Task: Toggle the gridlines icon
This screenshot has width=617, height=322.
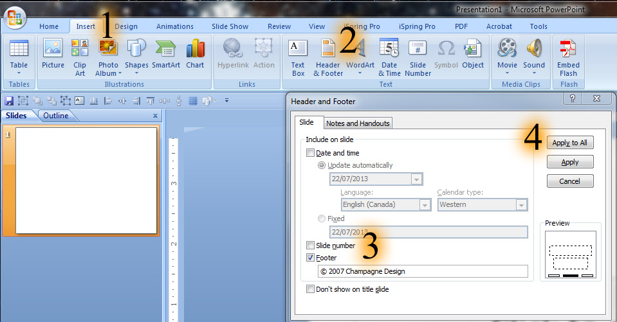Action: coord(193,101)
